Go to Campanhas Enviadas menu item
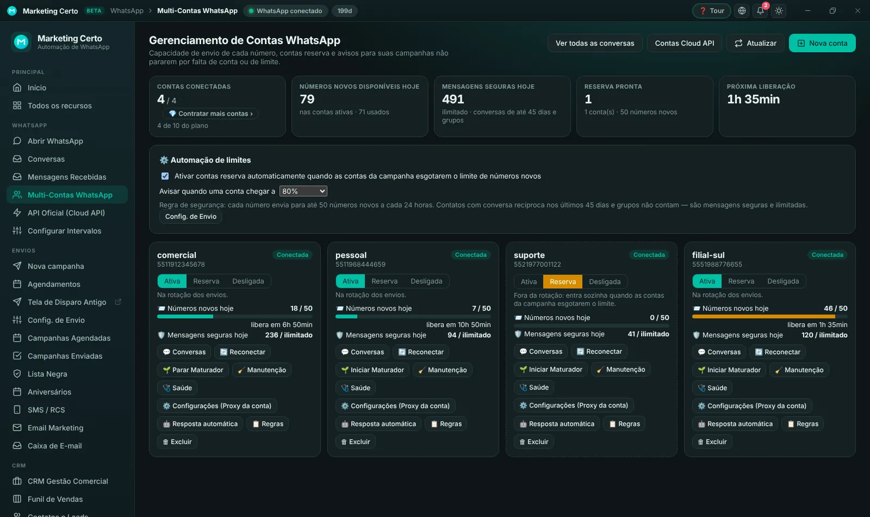 click(67, 356)
